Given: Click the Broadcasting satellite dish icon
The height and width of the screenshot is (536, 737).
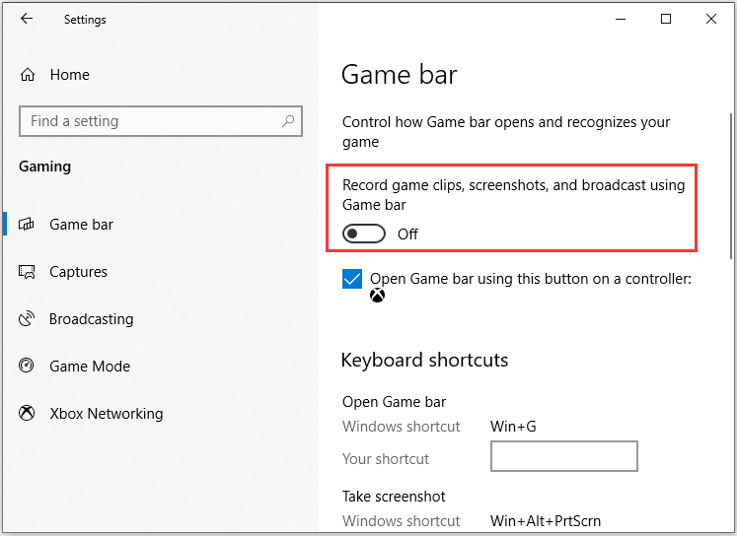Looking at the screenshot, I should 27,318.
